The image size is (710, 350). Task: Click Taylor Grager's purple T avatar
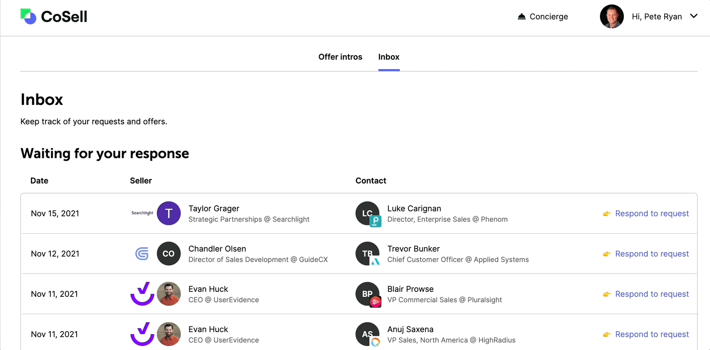[x=169, y=213]
